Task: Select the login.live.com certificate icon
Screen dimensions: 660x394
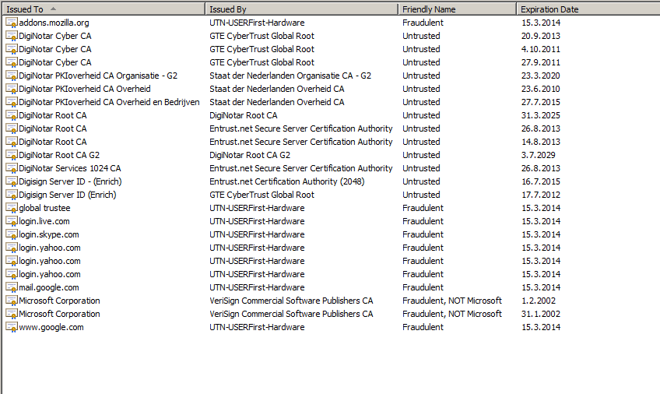Action: (11, 221)
